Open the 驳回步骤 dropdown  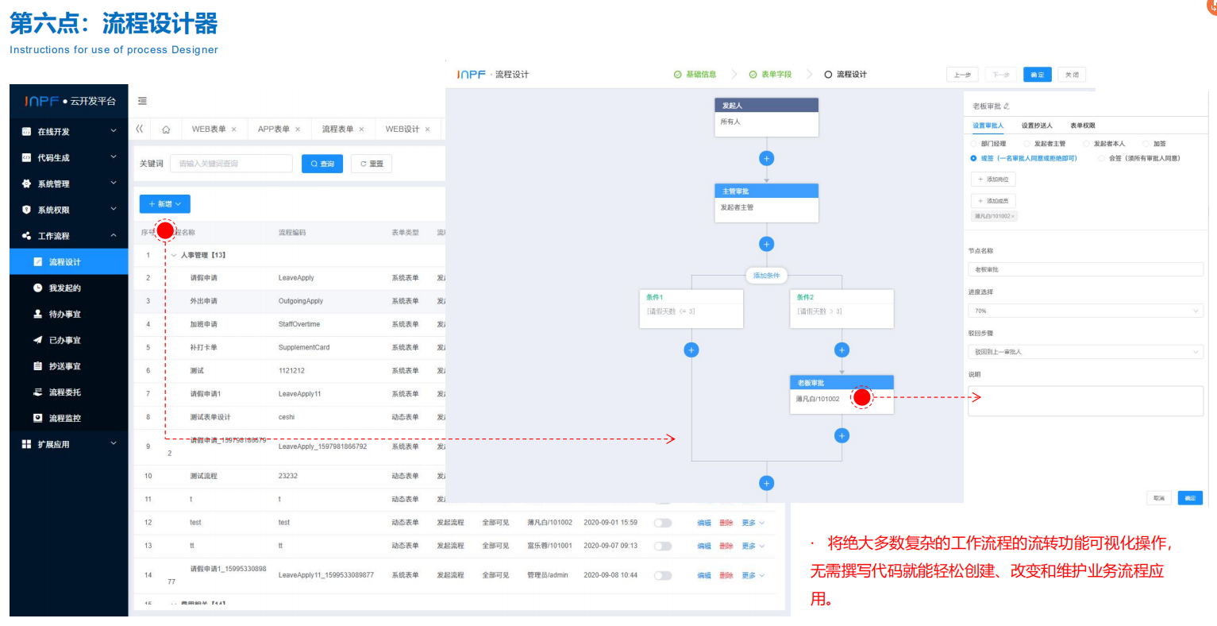[x=1084, y=351]
